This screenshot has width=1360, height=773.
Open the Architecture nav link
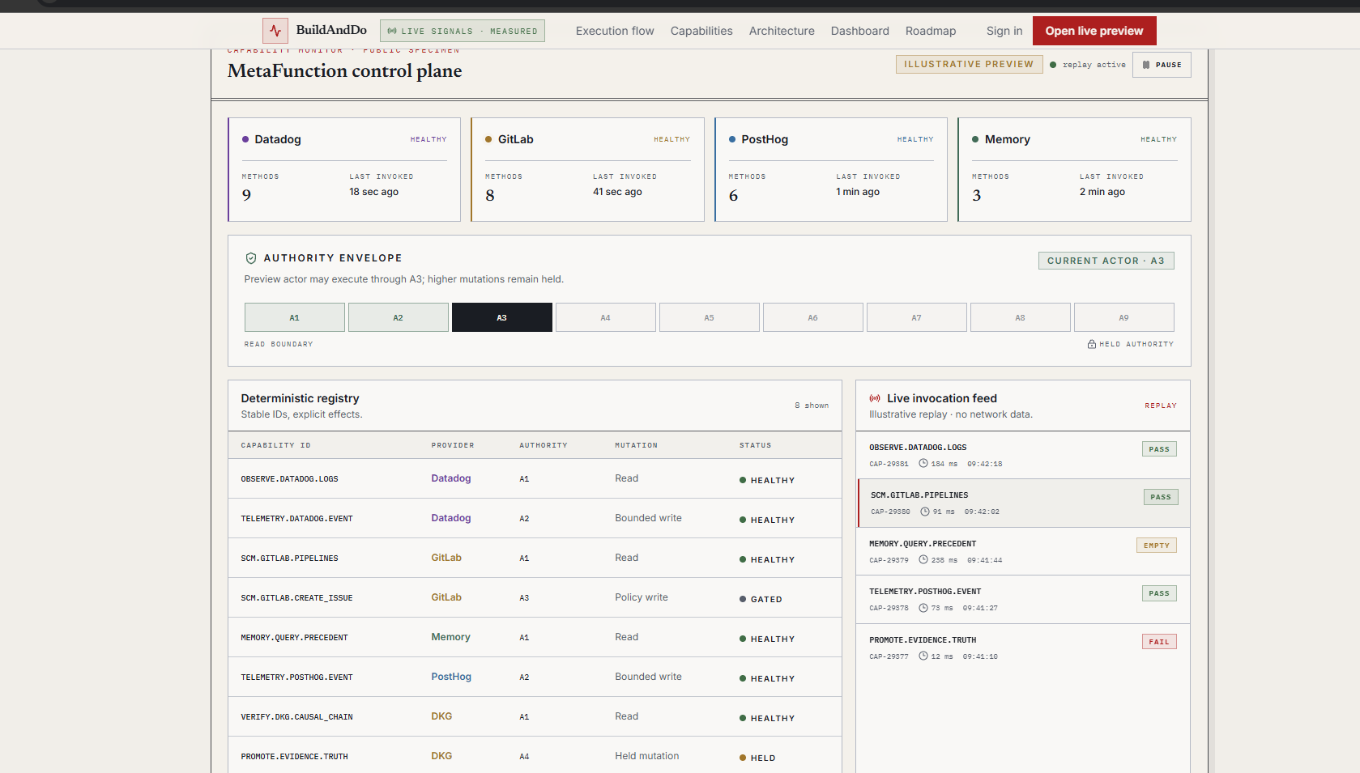(x=782, y=31)
